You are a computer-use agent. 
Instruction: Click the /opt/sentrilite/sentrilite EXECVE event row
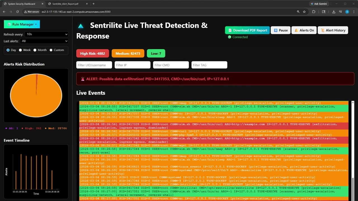click(x=214, y=188)
